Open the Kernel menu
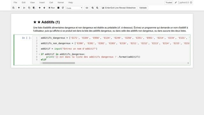The image size is (204, 115). [x=61, y=3]
